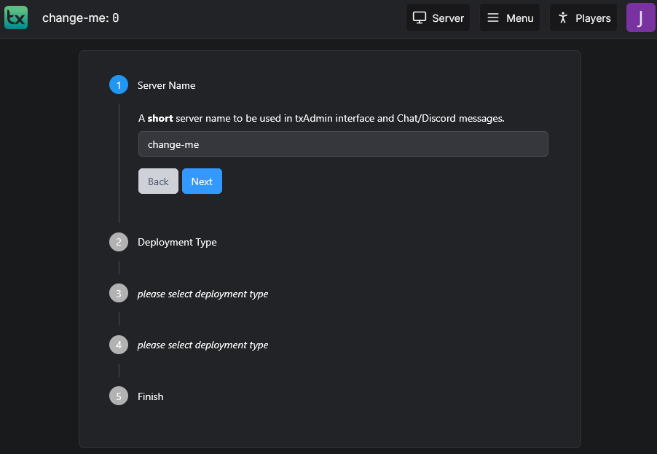Click the hamburger icon beside Menu

(493, 17)
